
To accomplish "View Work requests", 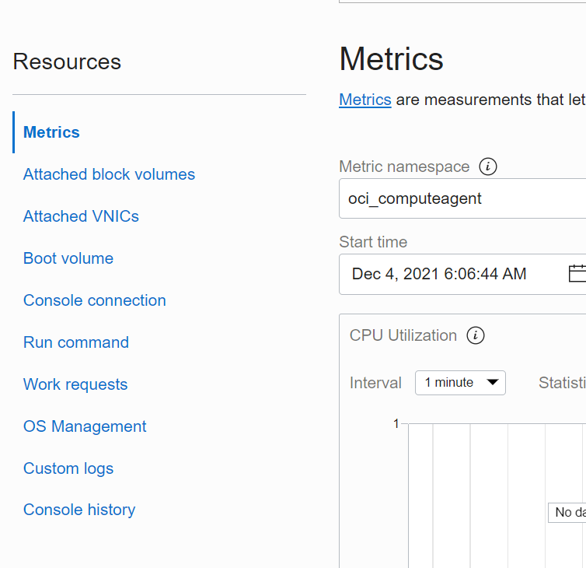I will point(75,384).
